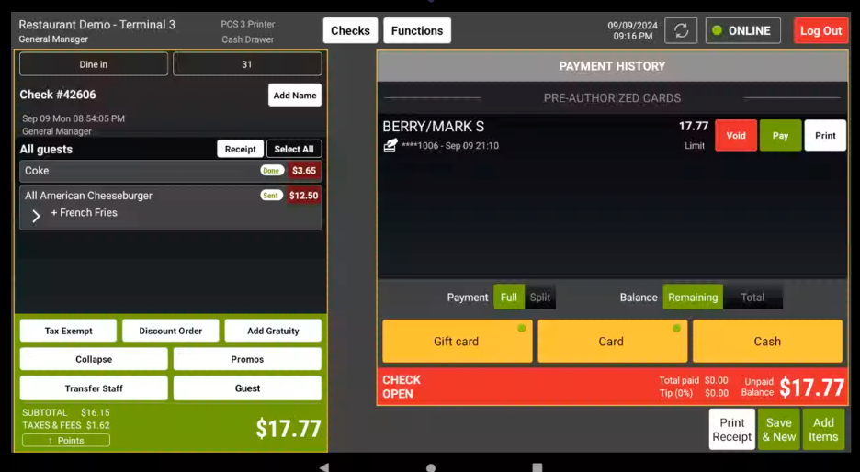Click the Receipt button beside All guests

click(240, 149)
